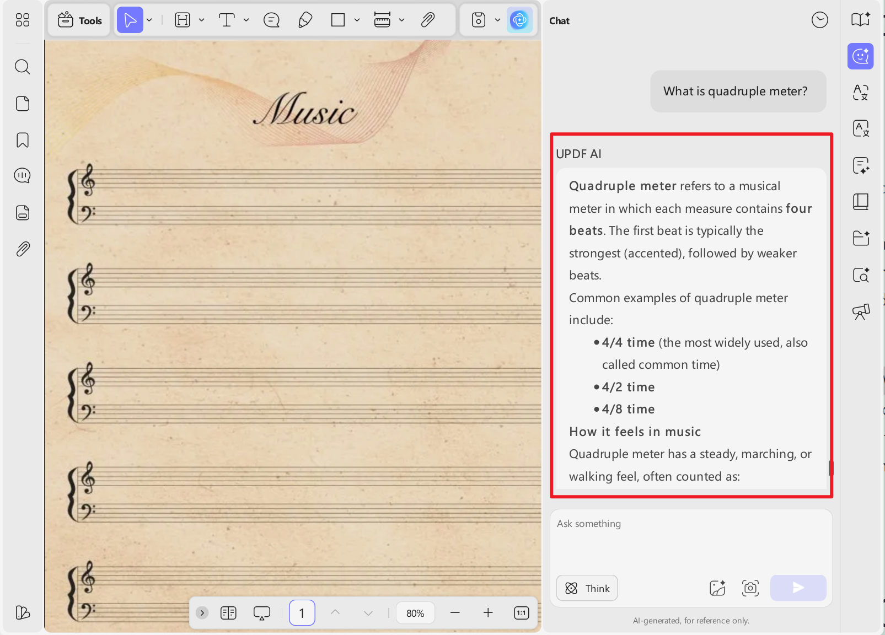Select the rectangle shape tool
The height and width of the screenshot is (635, 885).
[338, 20]
